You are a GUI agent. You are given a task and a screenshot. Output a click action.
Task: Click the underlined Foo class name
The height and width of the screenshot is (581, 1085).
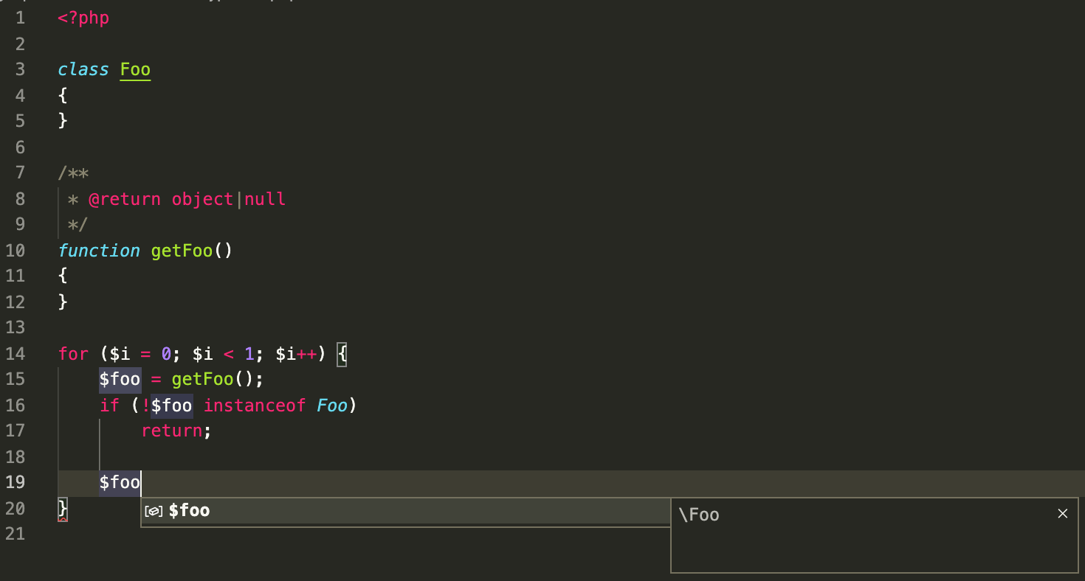134,69
